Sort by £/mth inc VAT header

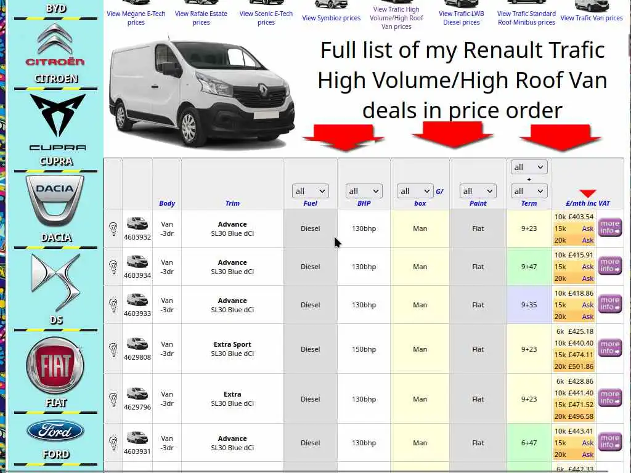(x=588, y=203)
